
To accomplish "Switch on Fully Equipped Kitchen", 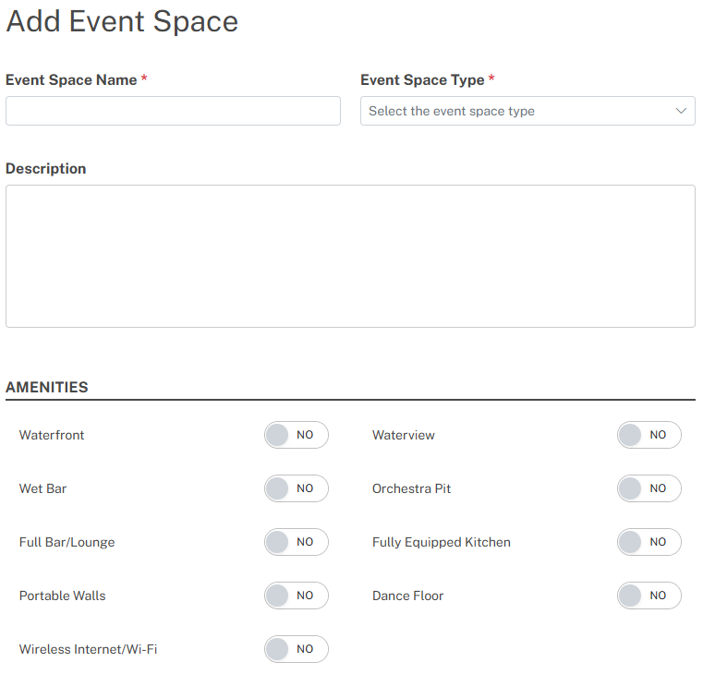I will point(649,542).
